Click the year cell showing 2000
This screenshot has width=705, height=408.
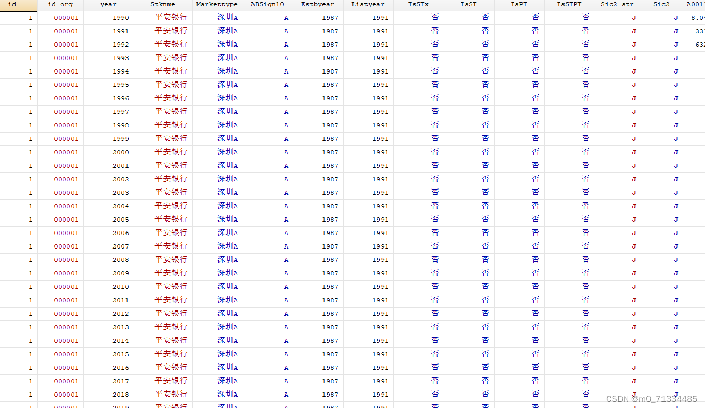pos(108,152)
